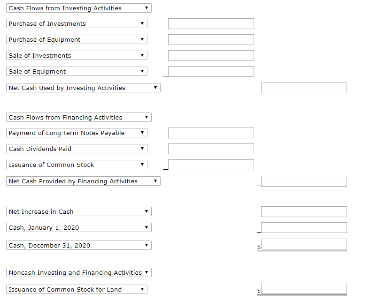Click the amount field beside Sale of Equipment

(210, 71)
